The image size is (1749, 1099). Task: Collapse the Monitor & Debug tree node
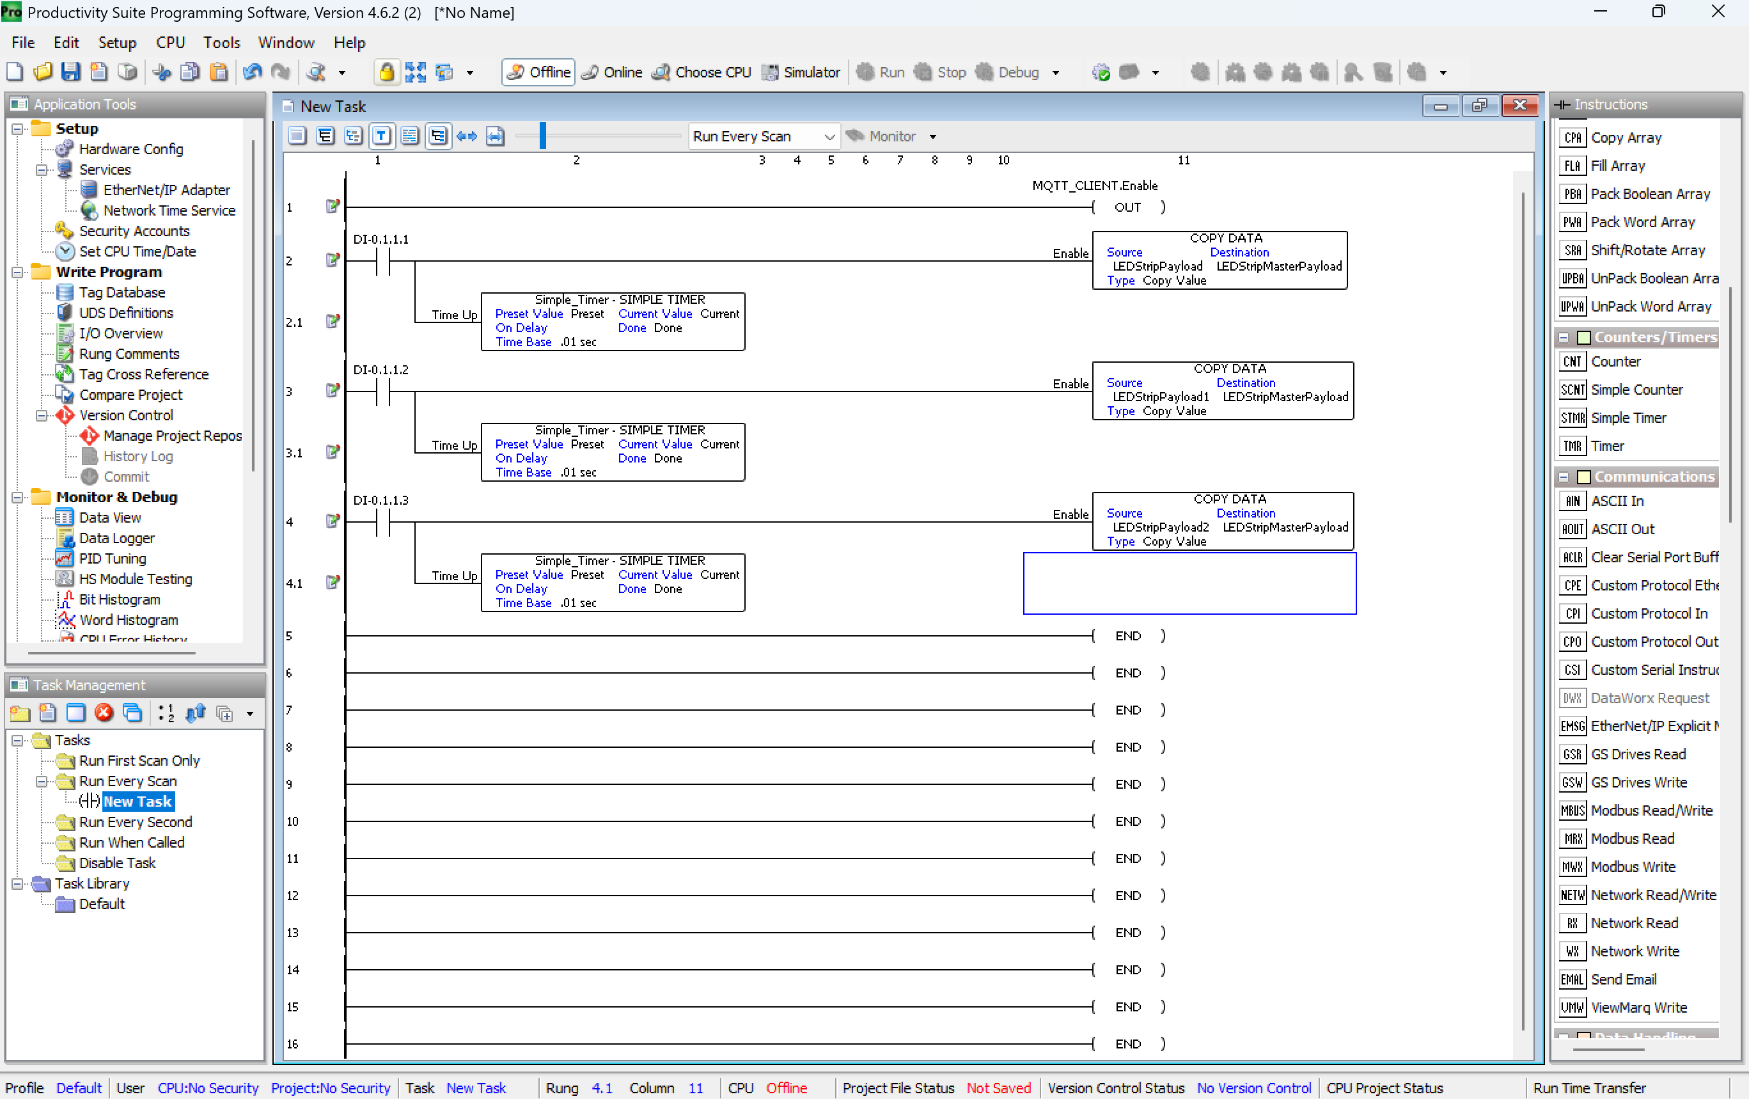(x=17, y=497)
